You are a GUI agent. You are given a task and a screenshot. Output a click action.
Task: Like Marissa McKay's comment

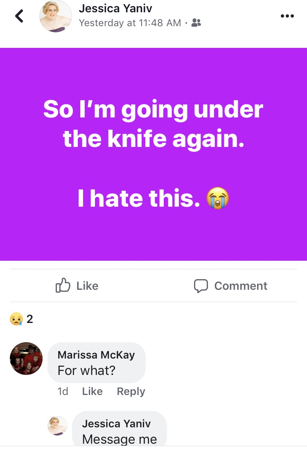92,391
